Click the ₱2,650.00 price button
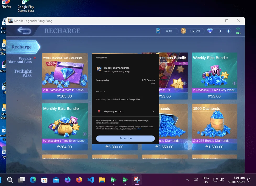 click(165, 147)
